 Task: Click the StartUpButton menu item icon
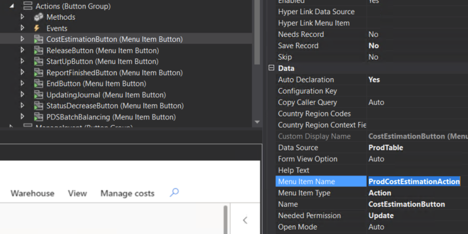[x=38, y=62]
